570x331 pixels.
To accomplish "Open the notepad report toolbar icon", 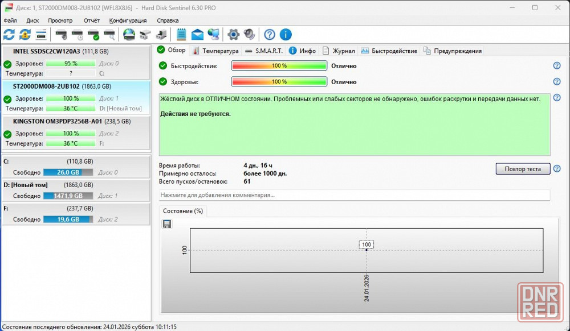I will (x=181, y=35).
